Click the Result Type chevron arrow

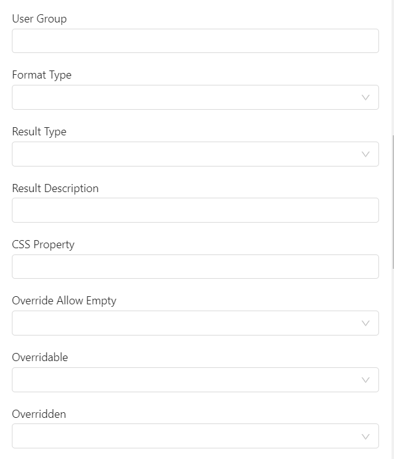click(x=366, y=154)
